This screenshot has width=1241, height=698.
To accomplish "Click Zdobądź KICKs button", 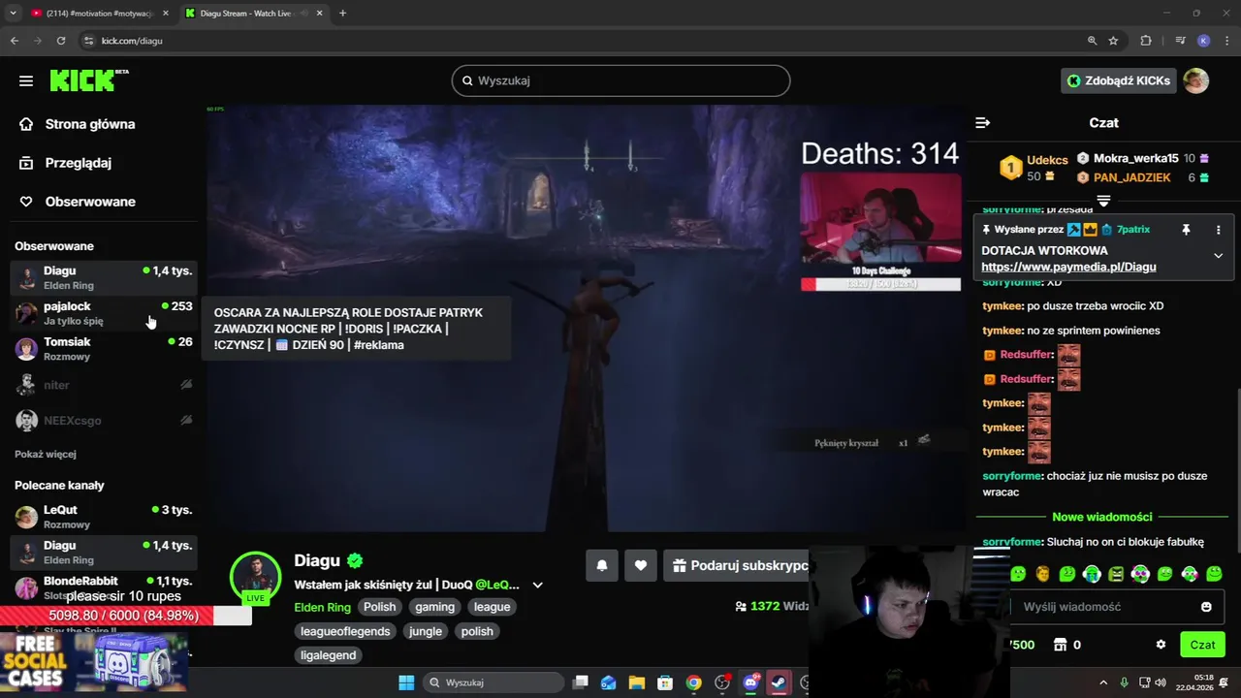I will tap(1118, 80).
